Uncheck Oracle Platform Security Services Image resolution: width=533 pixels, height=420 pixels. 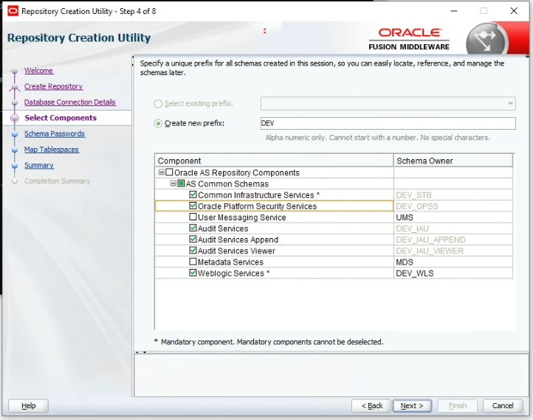pos(193,206)
